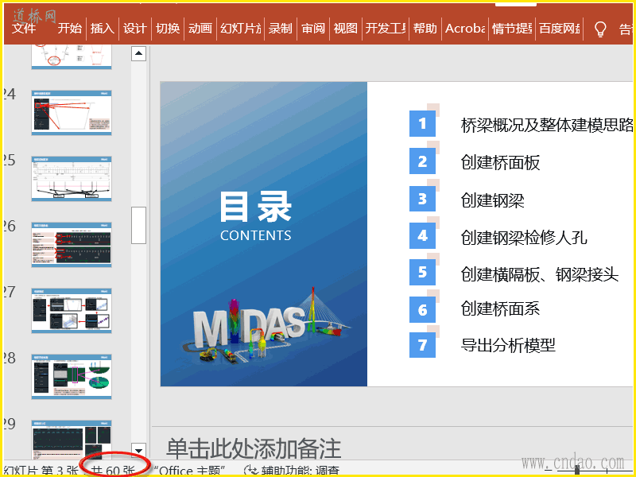Select slide 28 thumbnail
Viewport: 636px width, 477px height.
[72, 377]
